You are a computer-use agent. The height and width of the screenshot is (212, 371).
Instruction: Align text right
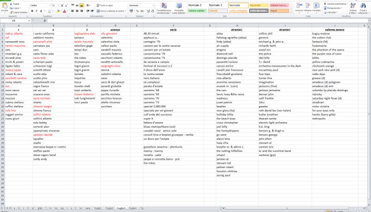click(x=82, y=11)
